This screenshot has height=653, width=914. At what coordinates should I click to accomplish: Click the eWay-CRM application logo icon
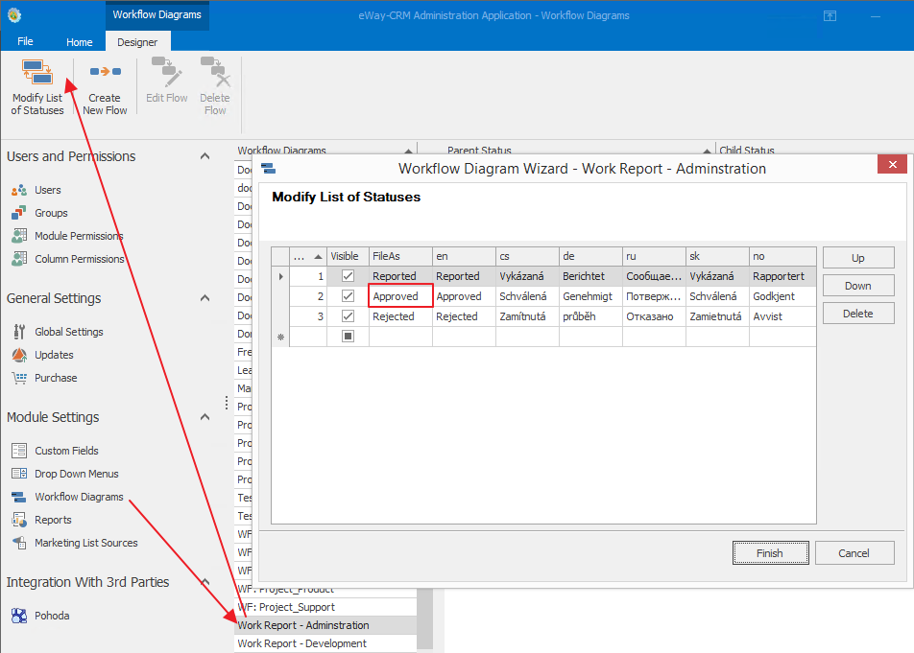(14, 15)
